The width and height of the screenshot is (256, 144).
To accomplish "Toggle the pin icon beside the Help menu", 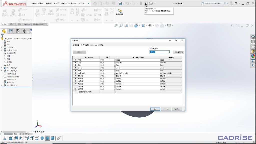I will tap(88, 4).
